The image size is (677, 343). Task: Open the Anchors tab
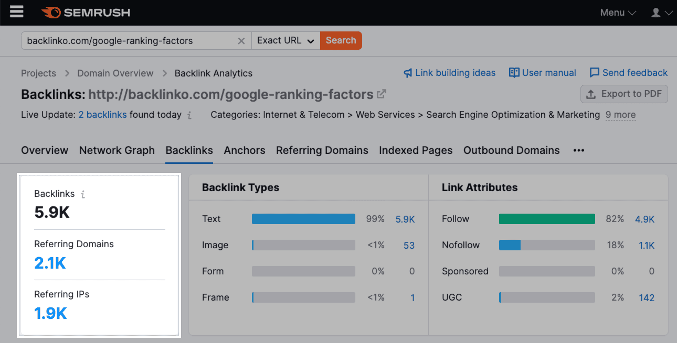tap(245, 150)
